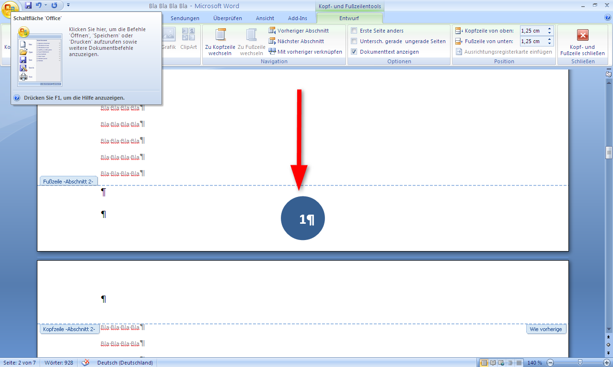Open Word help question mark icon
This screenshot has height=367, width=613.
tap(608, 18)
